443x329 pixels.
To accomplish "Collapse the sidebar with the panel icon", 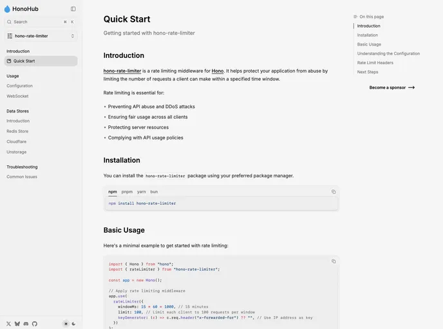I will click(x=73, y=9).
